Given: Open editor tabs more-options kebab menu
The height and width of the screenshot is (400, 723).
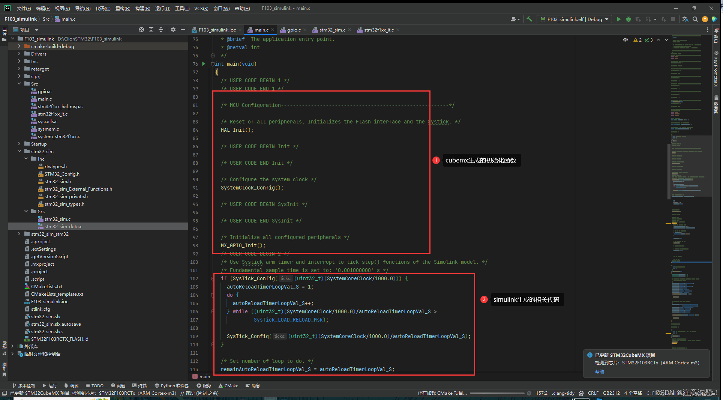Looking at the screenshot, I should click(708, 30).
